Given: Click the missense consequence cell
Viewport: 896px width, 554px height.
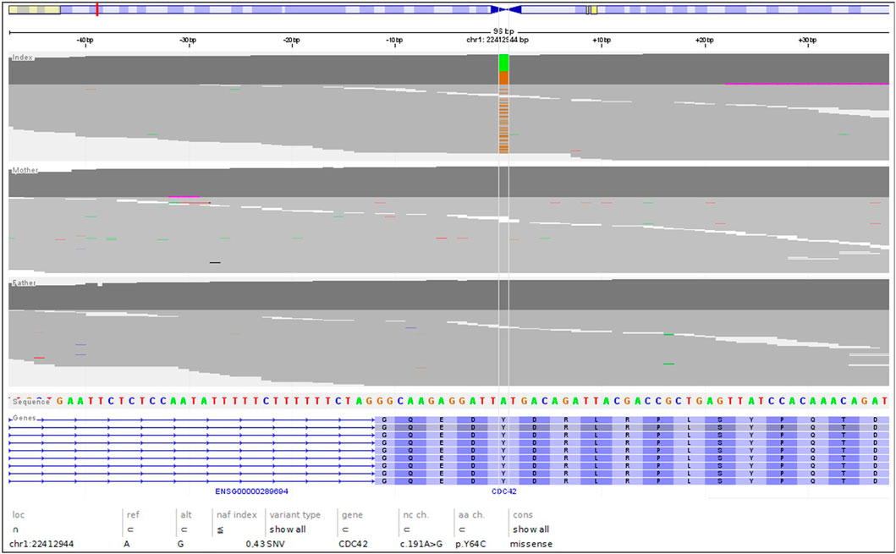Looking at the screenshot, I should (x=530, y=544).
